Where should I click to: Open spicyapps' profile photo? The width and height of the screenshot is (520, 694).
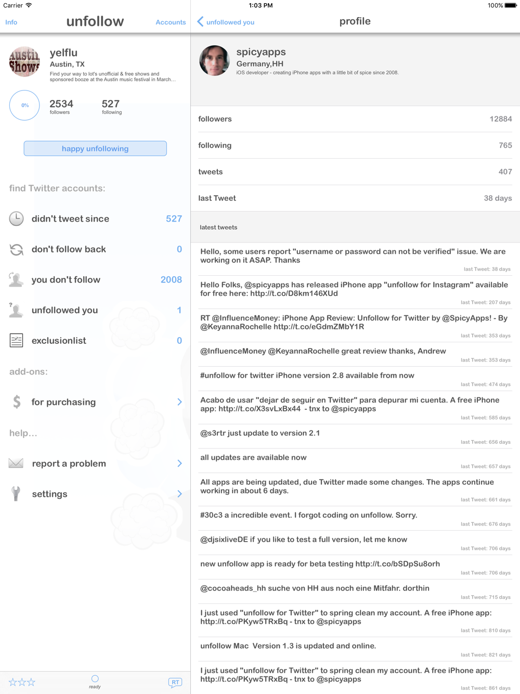click(x=214, y=60)
